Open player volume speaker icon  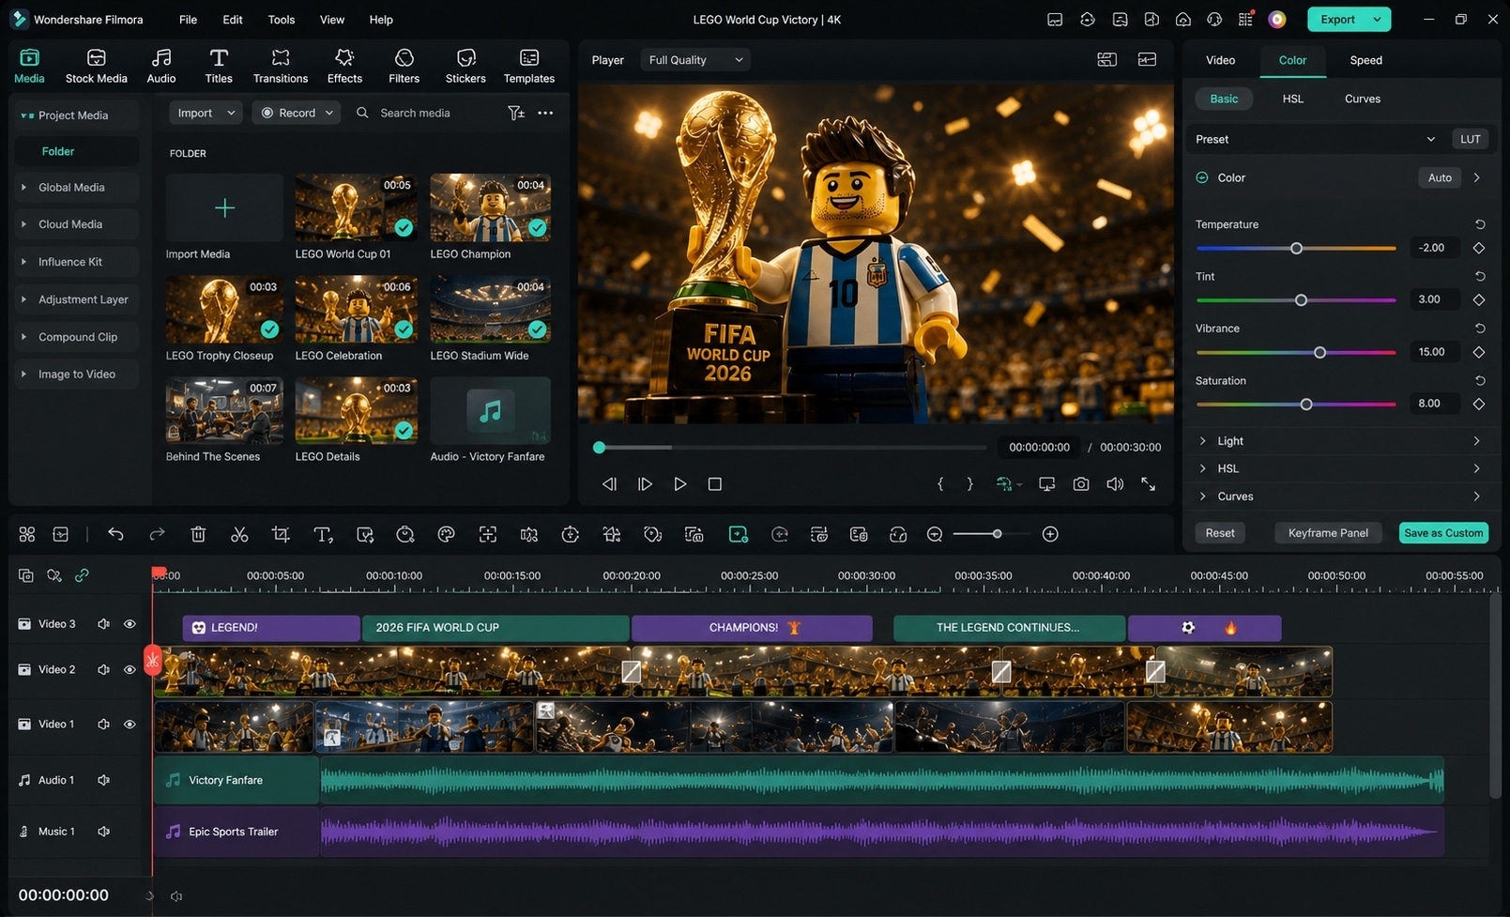pos(1115,484)
